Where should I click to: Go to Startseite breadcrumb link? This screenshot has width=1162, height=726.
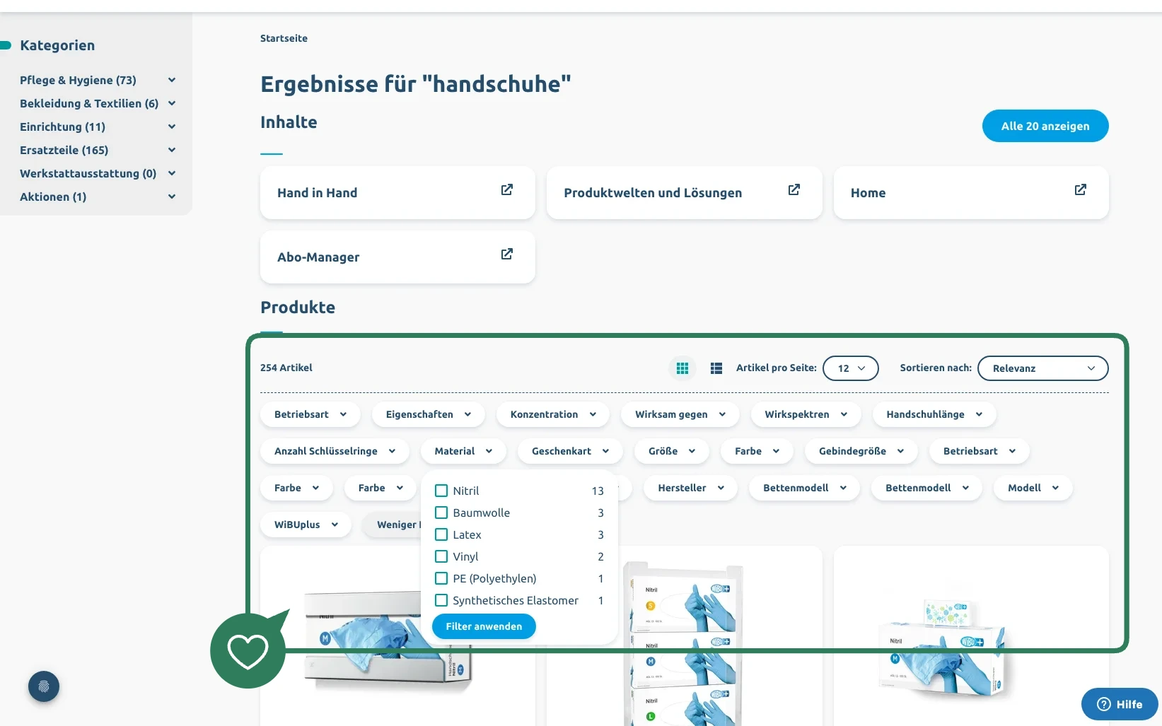[x=284, y=38]
